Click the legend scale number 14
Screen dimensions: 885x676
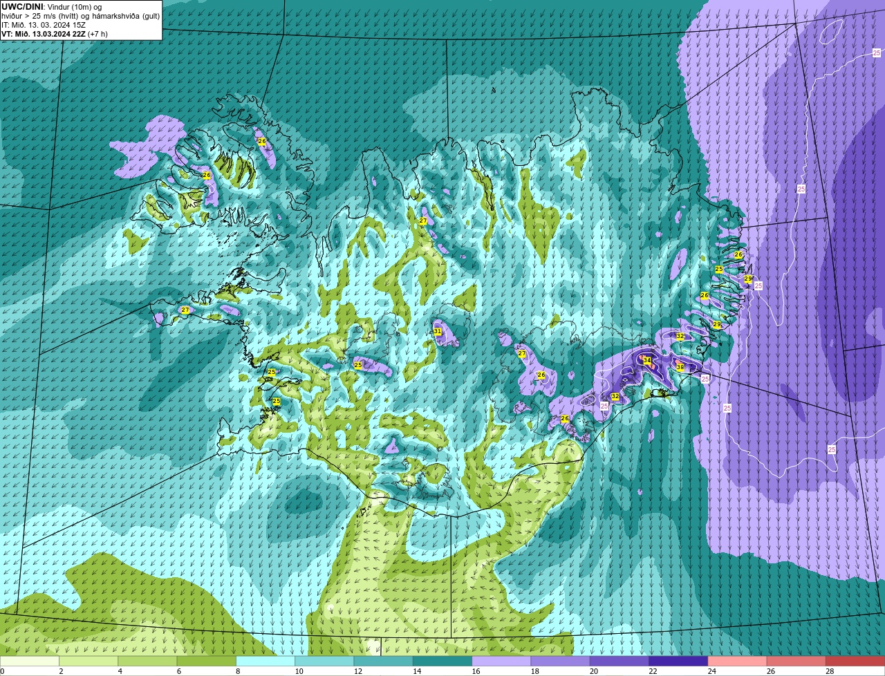pyautogui.click(x=416, y=671)
